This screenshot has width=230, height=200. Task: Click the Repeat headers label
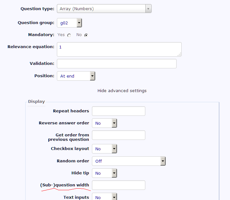click(71, 111)
